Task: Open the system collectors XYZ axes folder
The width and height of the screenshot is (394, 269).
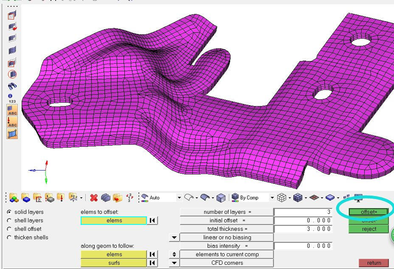Action: click(73, 198)
